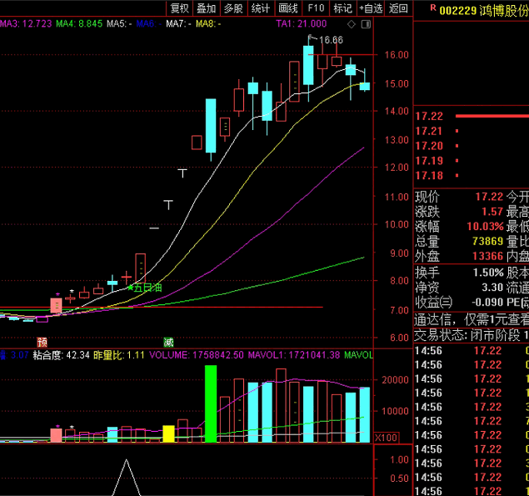Open the 统计 statistics option

click(x=261, y=8)
